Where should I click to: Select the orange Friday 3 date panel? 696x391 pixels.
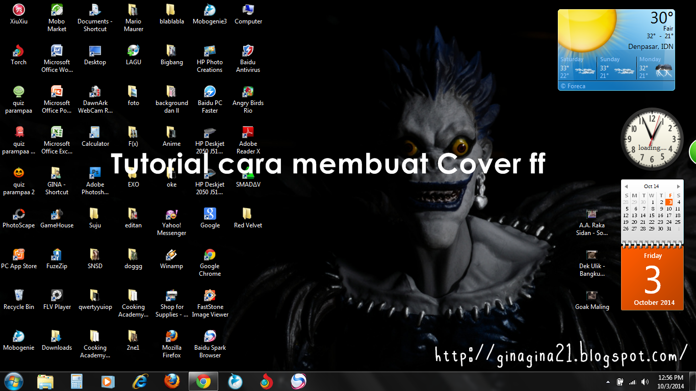[x=652, y=278]
